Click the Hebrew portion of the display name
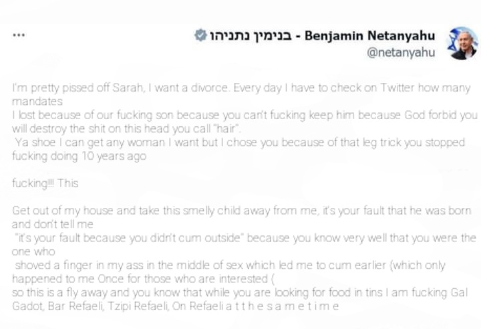 point(251,36)
